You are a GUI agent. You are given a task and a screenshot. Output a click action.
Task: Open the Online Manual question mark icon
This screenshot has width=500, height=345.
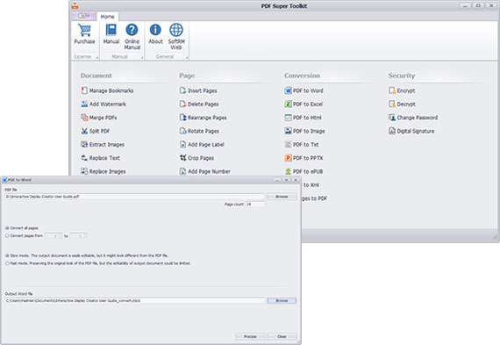click(132, 30)
